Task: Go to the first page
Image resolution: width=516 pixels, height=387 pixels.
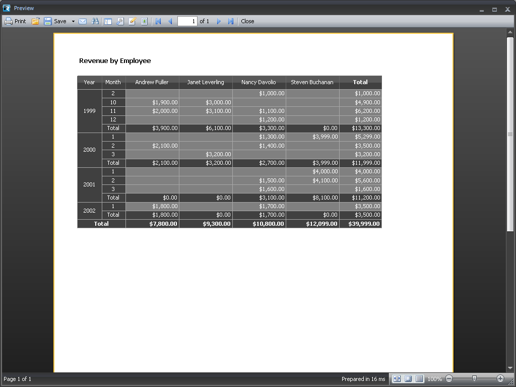Action: (x=158, y=21)
